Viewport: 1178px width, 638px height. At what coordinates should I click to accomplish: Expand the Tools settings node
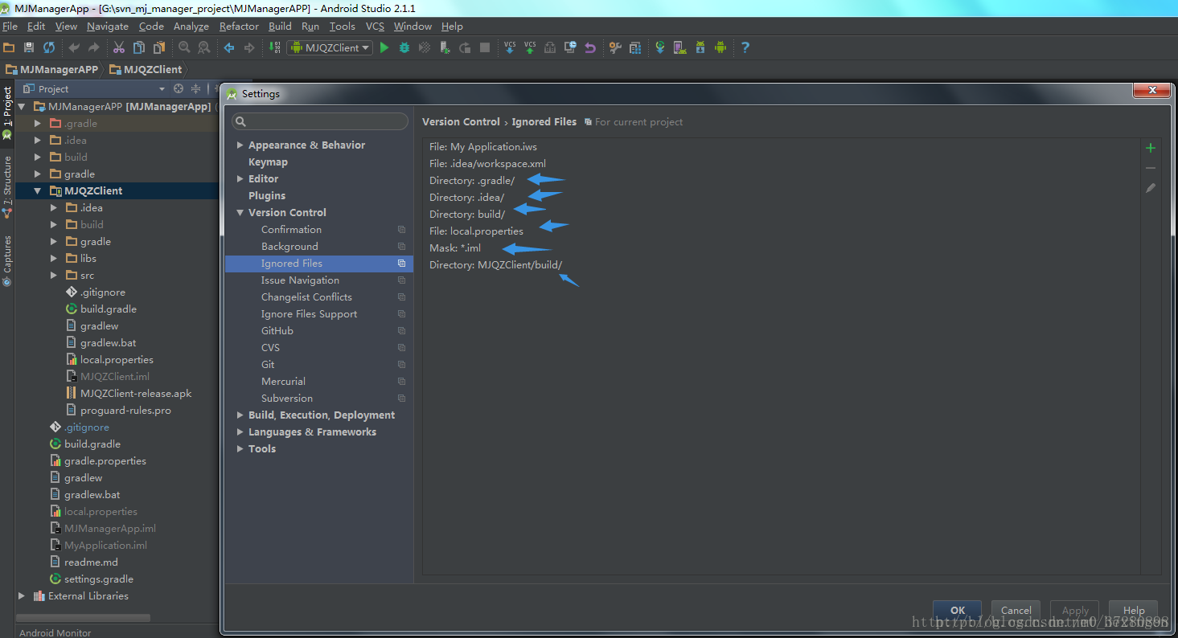240,449
